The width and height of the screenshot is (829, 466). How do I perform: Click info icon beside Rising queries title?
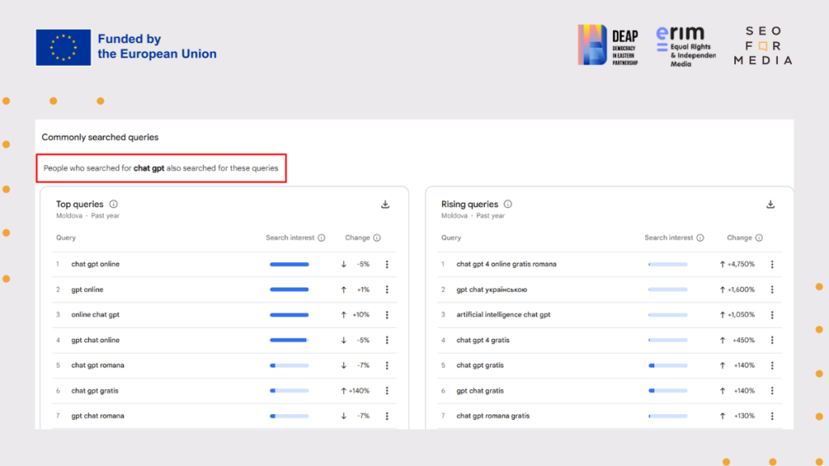508,205
